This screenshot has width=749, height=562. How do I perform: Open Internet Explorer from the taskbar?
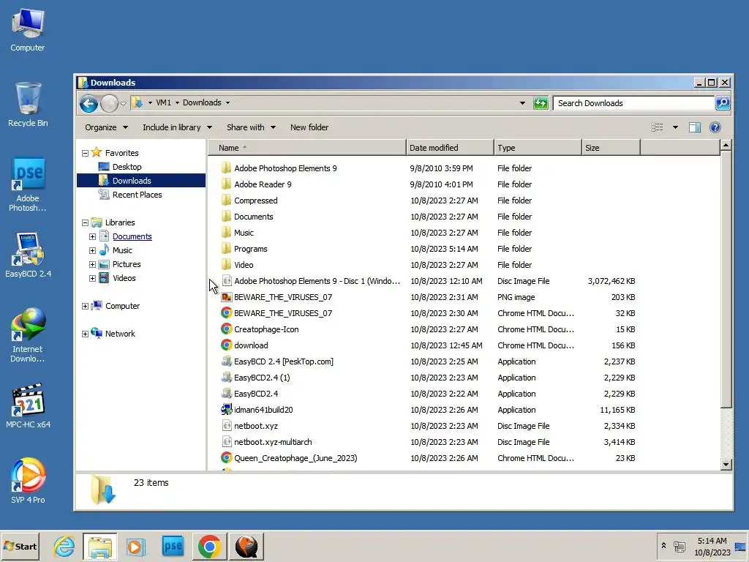coord(64,546)
